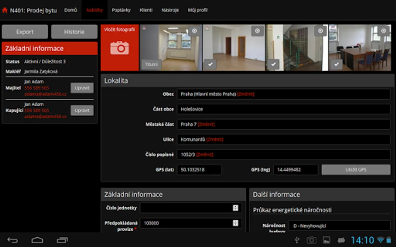Screen dimensions: 396x247
Task: Click the red Základní informace sidebar header
Action: [50, 49]
